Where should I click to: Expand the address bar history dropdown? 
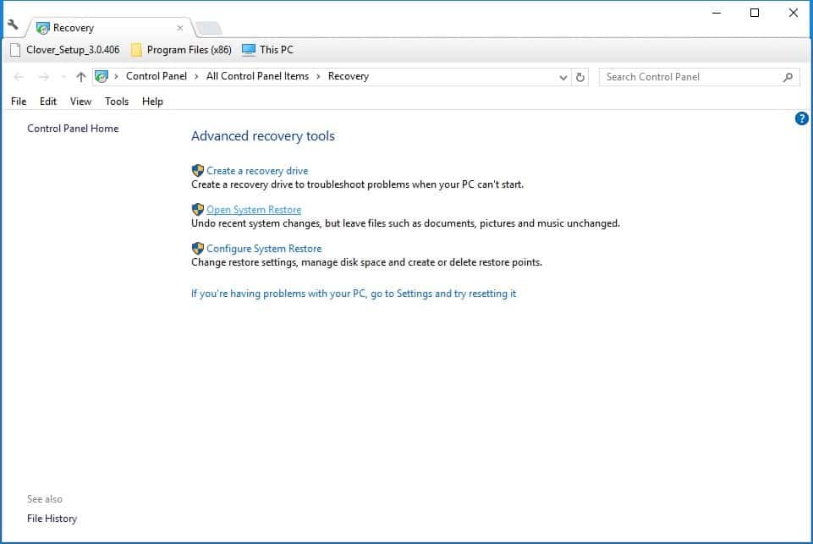coord(563,77)
